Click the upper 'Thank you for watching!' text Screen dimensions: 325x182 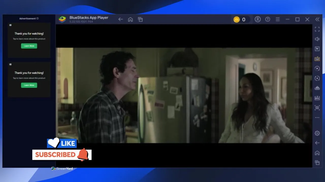pos(29,33)
